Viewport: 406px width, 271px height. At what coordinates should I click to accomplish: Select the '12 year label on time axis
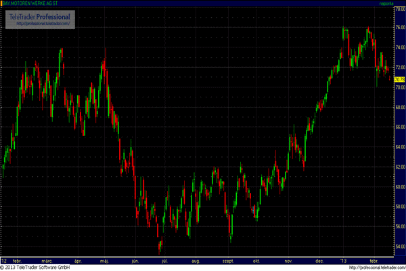5,260
